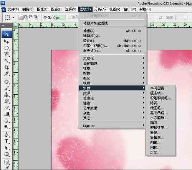The width and height of the screenshot is (192, 170).
Task: Expand the 像素化 submenu
Action: 112,98
